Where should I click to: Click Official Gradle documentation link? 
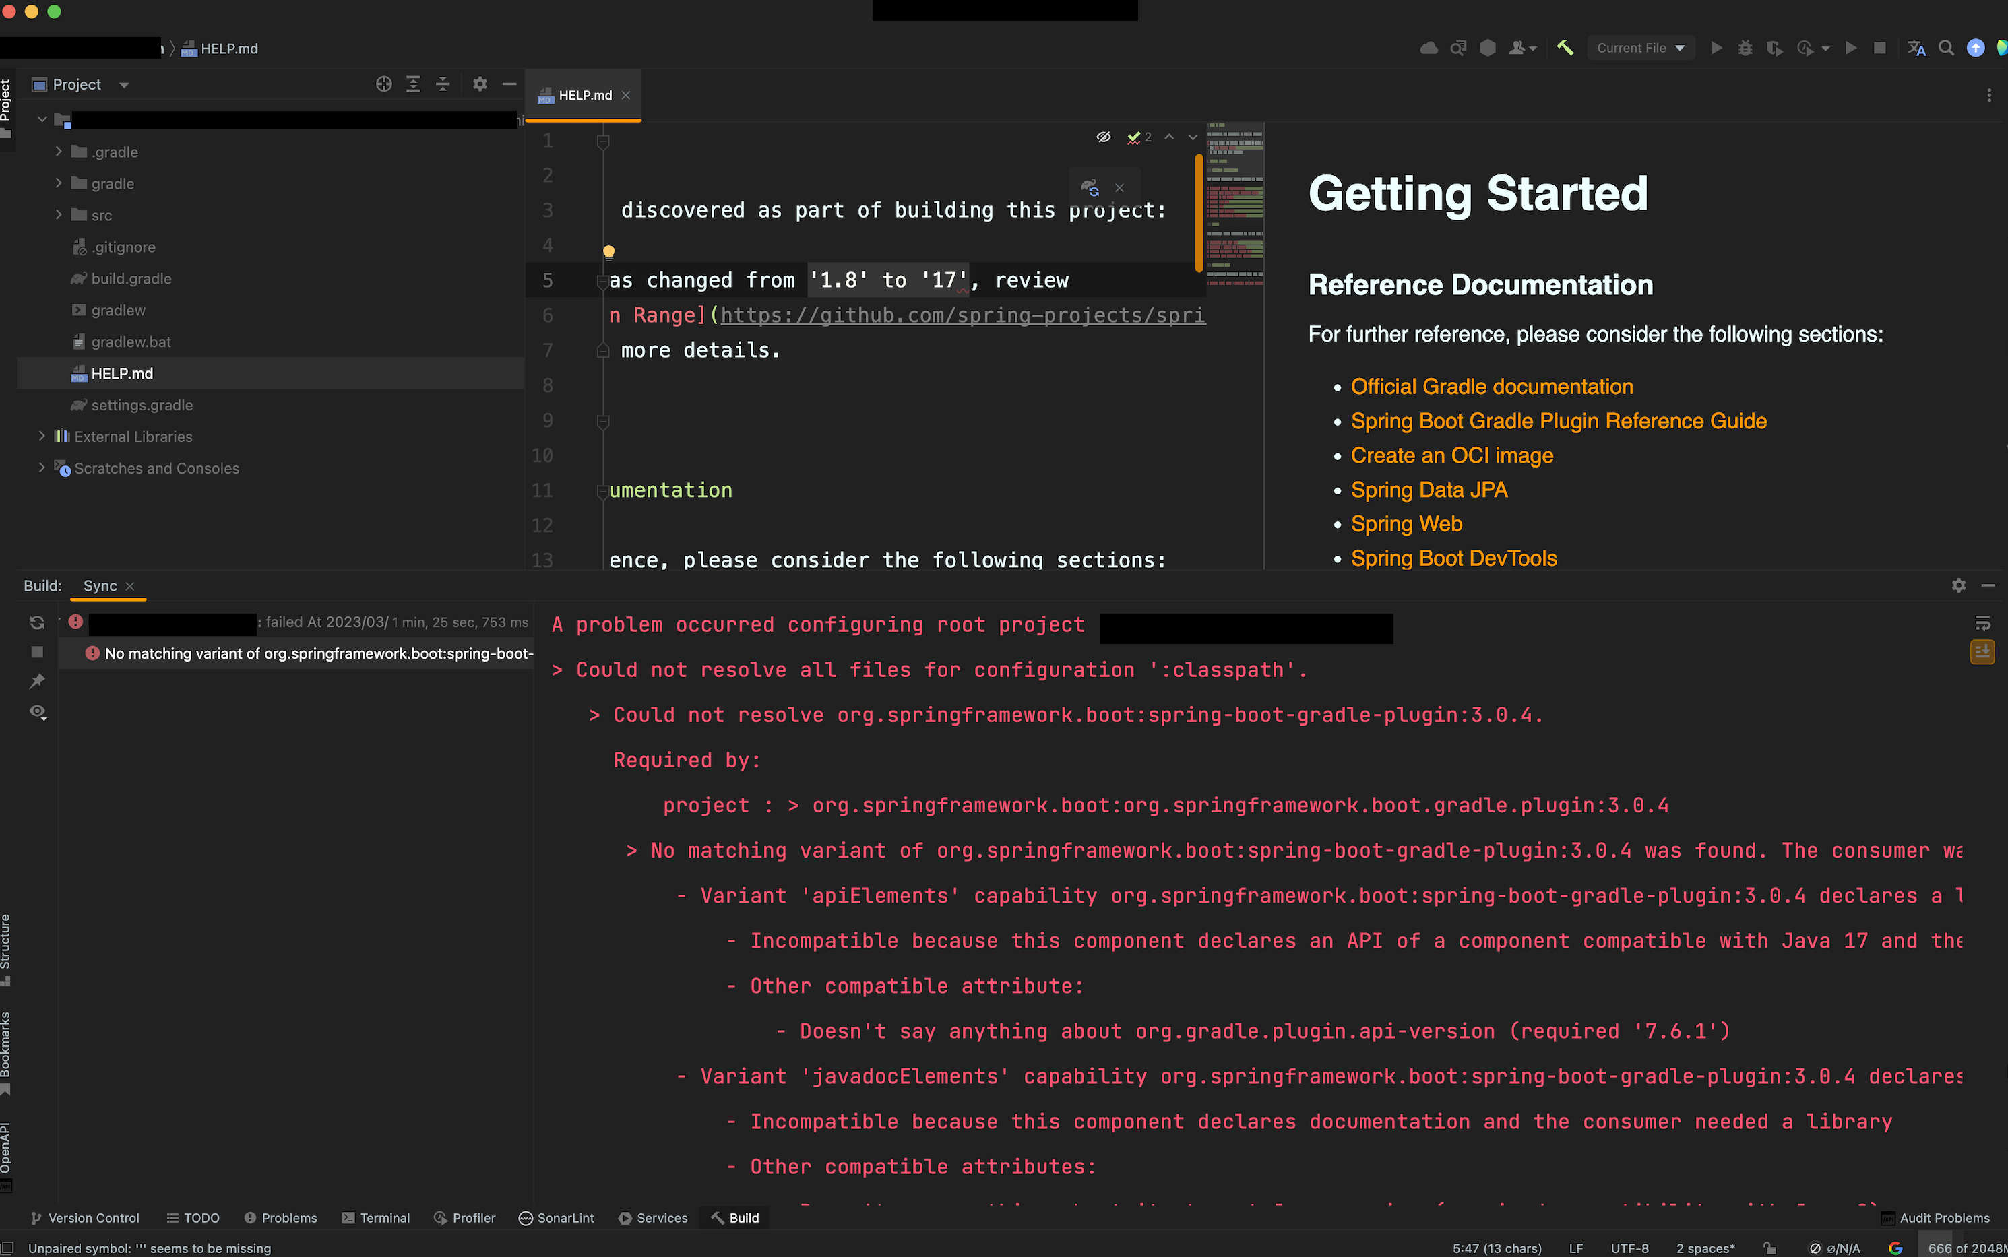1492,387
